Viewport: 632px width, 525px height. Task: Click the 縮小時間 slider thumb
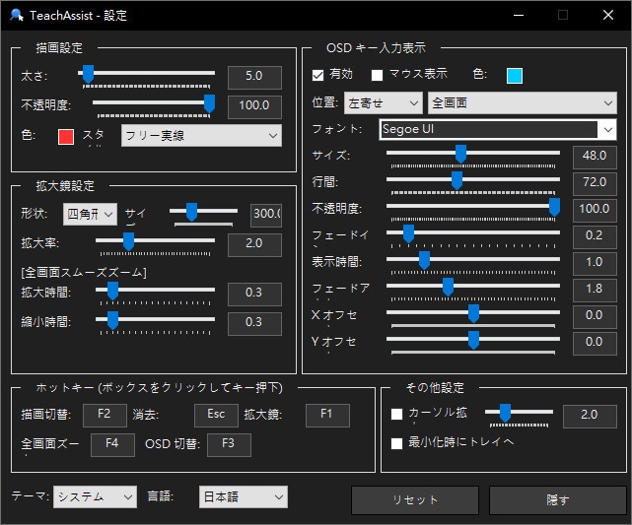coord(112,320)
